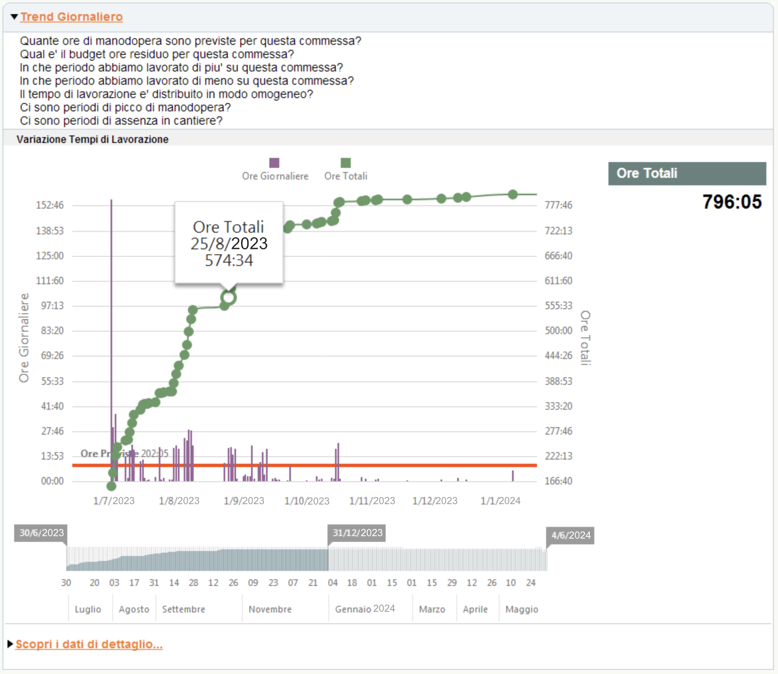778x674 pixels.
Task: Select the 31/12/2023 range end handle
Action: tap(357, 533)
